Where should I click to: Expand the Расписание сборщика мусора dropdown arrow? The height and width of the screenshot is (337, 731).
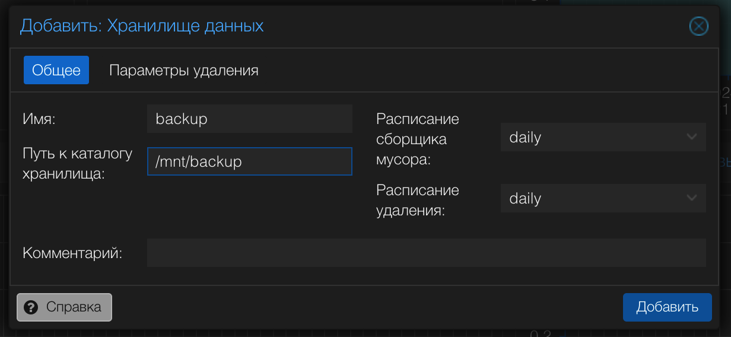[x=691, y=137]
